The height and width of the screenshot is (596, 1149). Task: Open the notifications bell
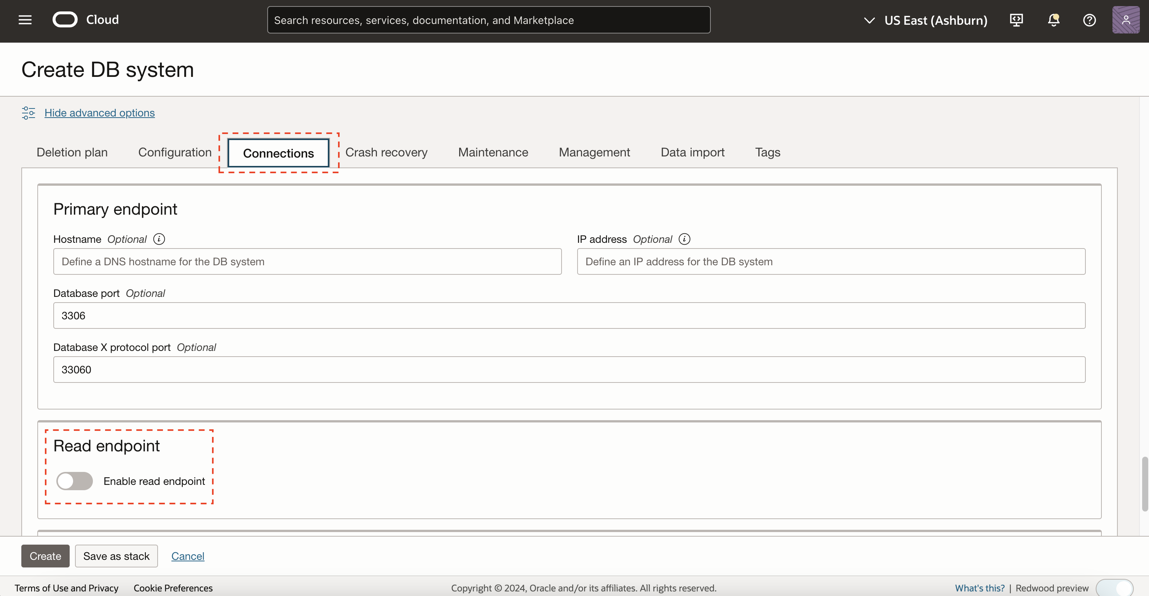click(x=1053, y=20)
